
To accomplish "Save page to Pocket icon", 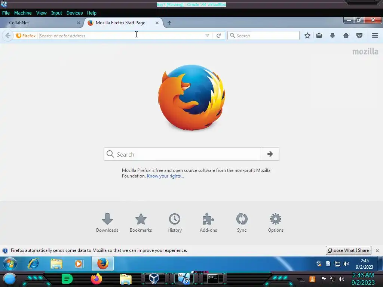I will [x=359, y=36].
